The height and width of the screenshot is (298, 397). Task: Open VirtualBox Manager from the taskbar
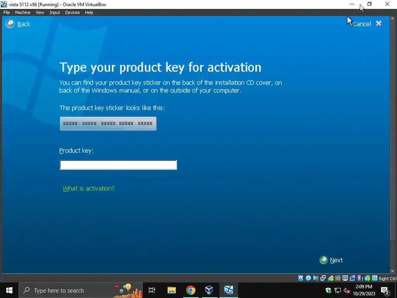click(209, 290)
